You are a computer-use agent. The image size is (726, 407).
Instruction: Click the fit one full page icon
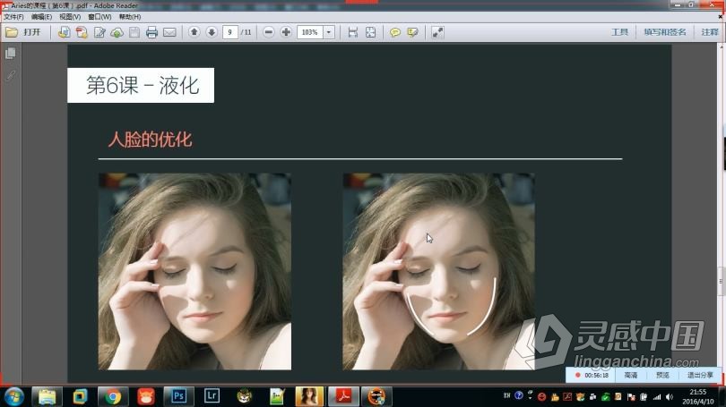click(370, 32)
